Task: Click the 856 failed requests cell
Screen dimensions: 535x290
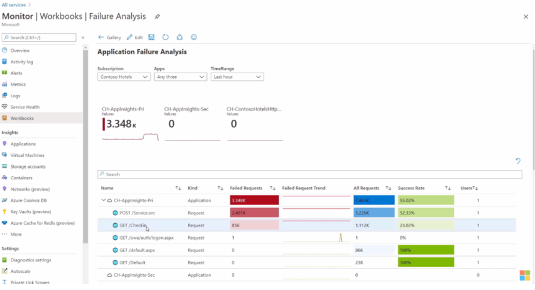Action: pyautogui.click(x=254, y=225)
